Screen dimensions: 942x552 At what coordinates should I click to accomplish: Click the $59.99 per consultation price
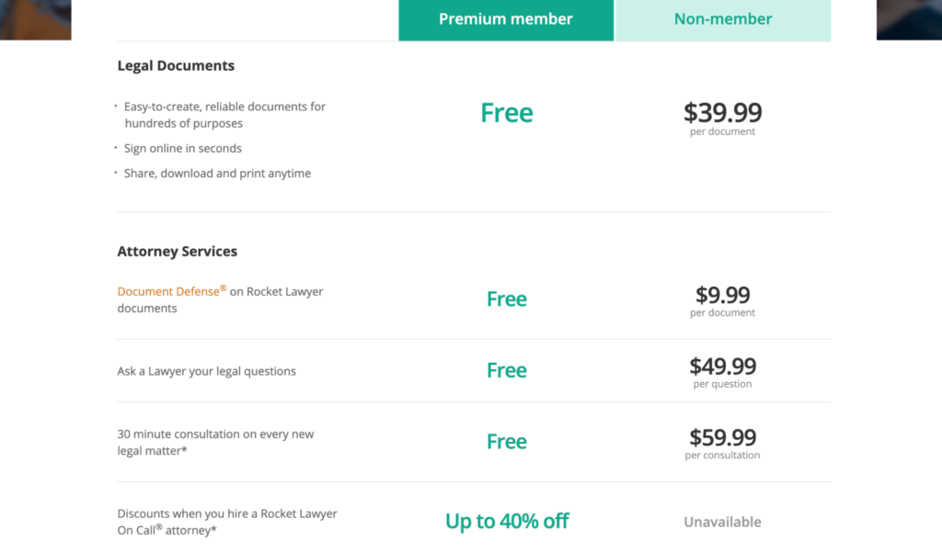(722, 444)
